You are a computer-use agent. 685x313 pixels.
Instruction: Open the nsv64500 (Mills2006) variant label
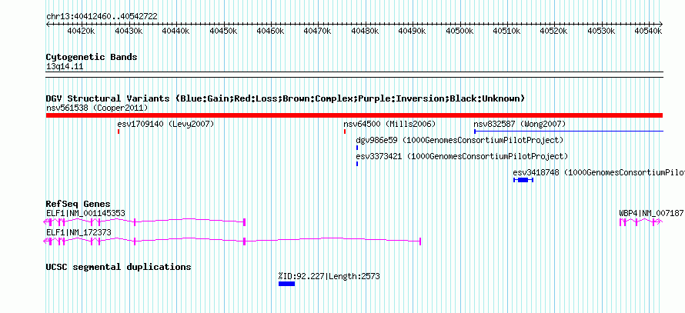pos(389,124)
